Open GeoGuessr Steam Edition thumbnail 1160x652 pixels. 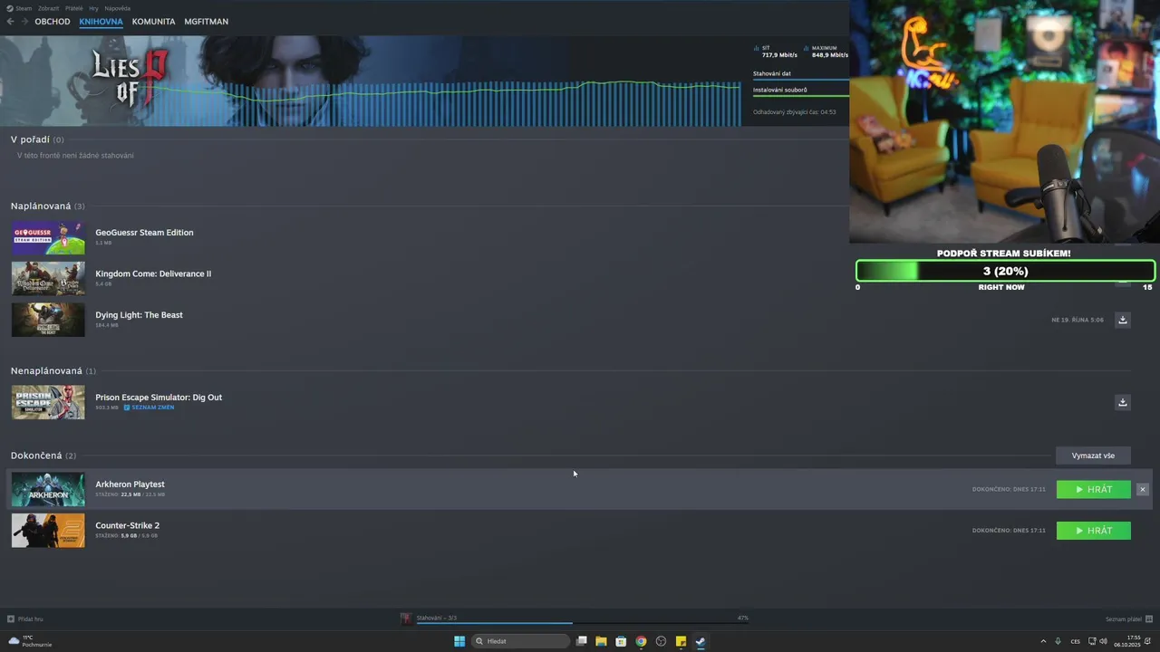tap(48, 238)
